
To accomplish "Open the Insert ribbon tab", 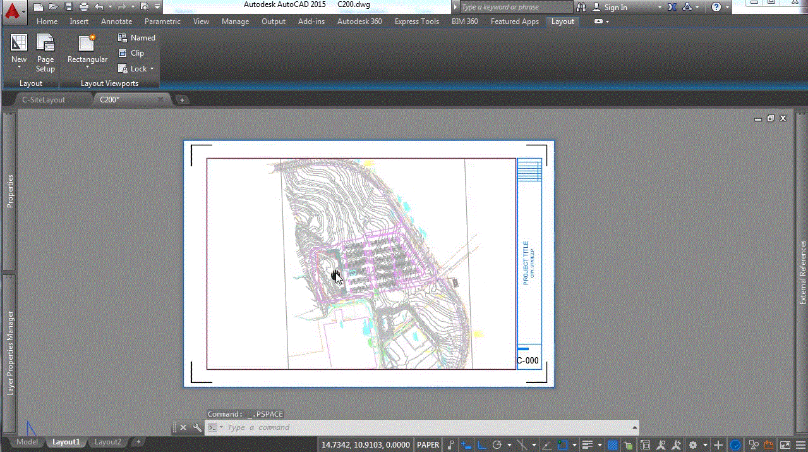I will pyautogui.click(x=79, y=21).
